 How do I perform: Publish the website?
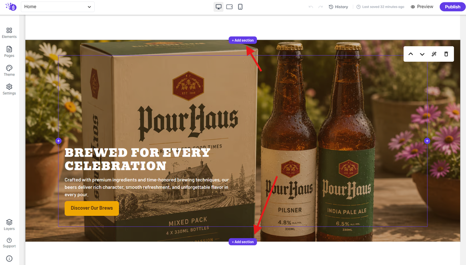452,7
